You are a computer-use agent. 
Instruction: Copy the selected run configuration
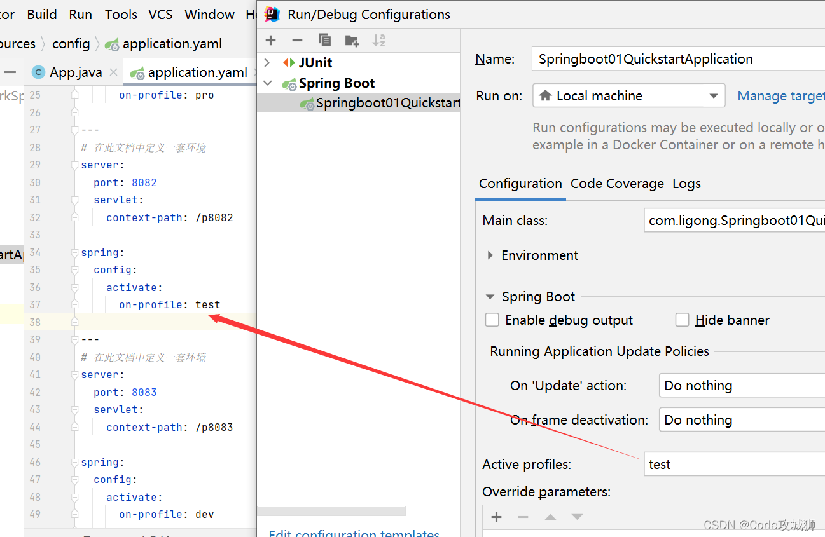[324, 41]
